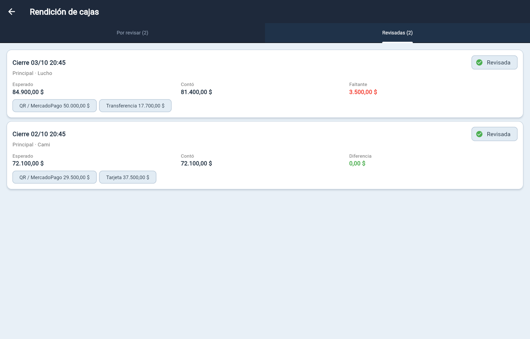Open the Cierre 02/10 20:45 title
Viewport: 530px width, 339px height.
tap(39, 134)
